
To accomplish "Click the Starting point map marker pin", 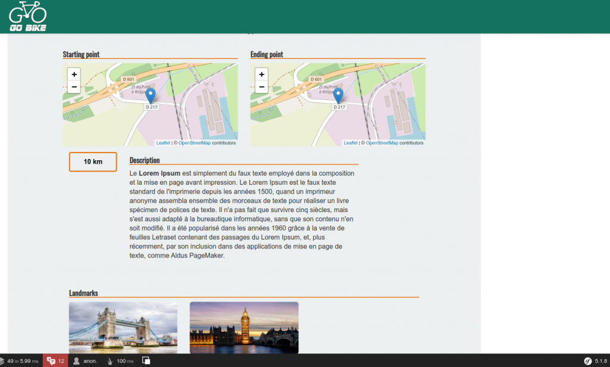I will tap(151, 95).
